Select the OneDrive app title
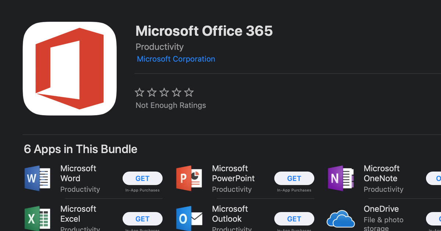 [x=381, y=209]
